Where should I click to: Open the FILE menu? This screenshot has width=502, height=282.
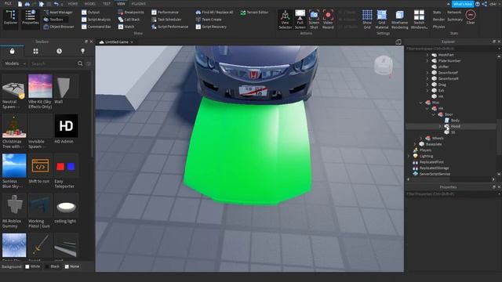[8, 3]
